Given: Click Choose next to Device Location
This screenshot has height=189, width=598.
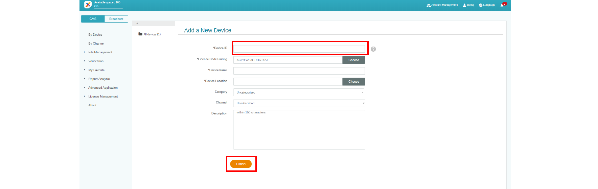Looking at the screenshot, I should point(353,82).
